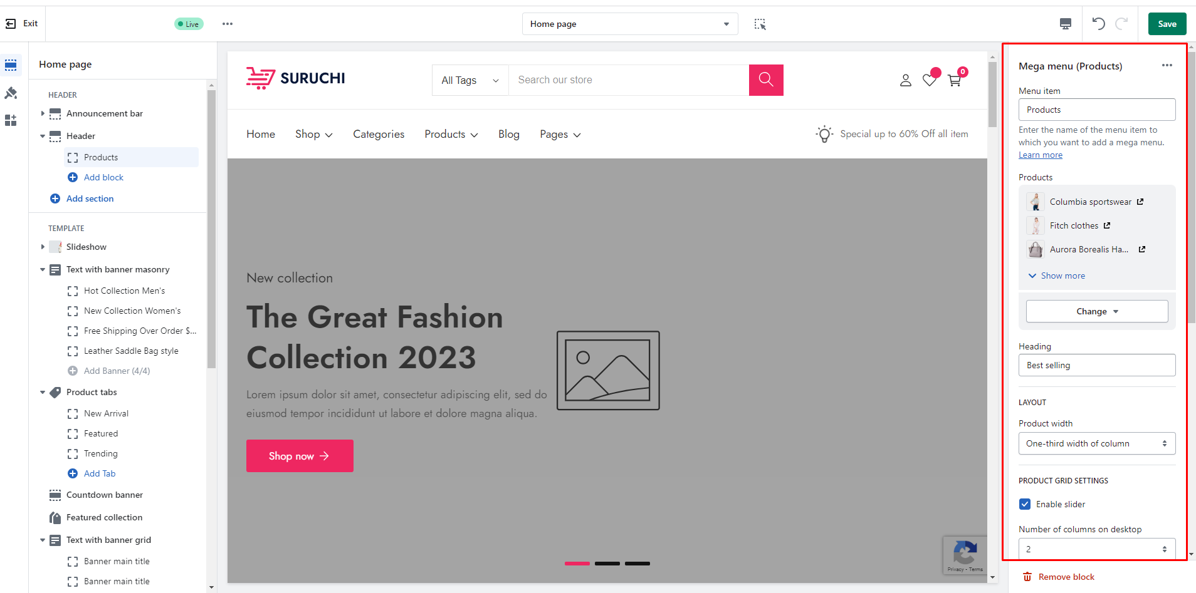Click the Heading text field
This screenshot has width=1196, height=593.
[x=1096, y=365]
